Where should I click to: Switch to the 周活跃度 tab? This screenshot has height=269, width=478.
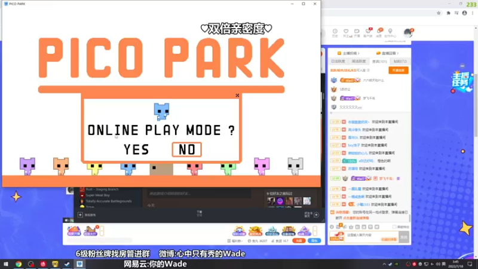click(358, 62)
